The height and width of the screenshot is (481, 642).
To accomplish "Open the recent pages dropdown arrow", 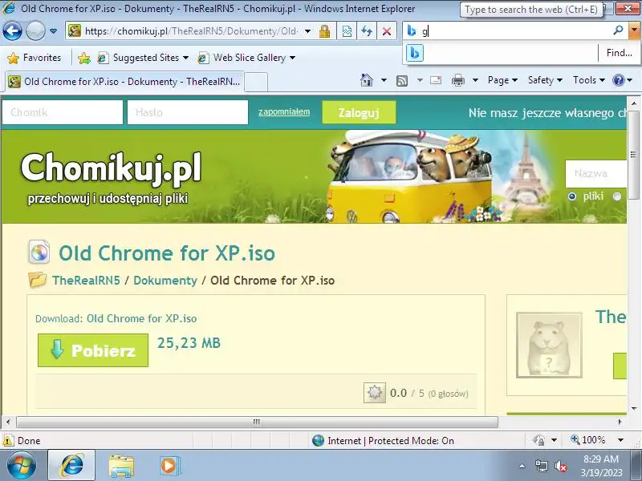I will click(x=53, y=31).
